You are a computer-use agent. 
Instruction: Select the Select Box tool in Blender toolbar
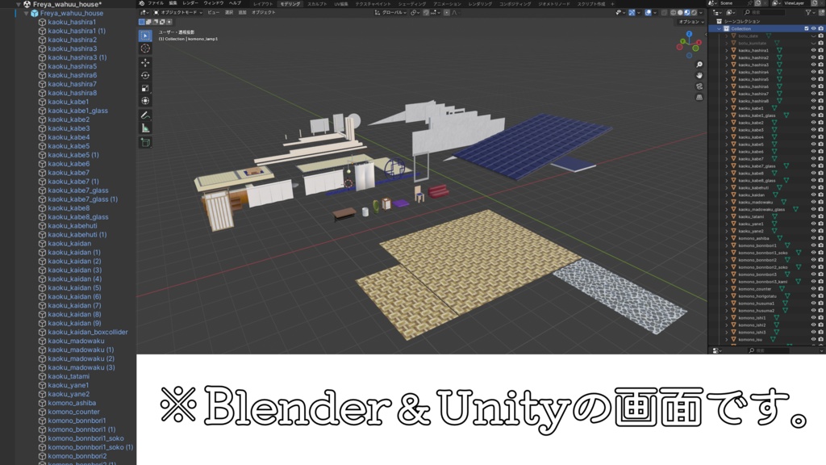pos(145,36)
